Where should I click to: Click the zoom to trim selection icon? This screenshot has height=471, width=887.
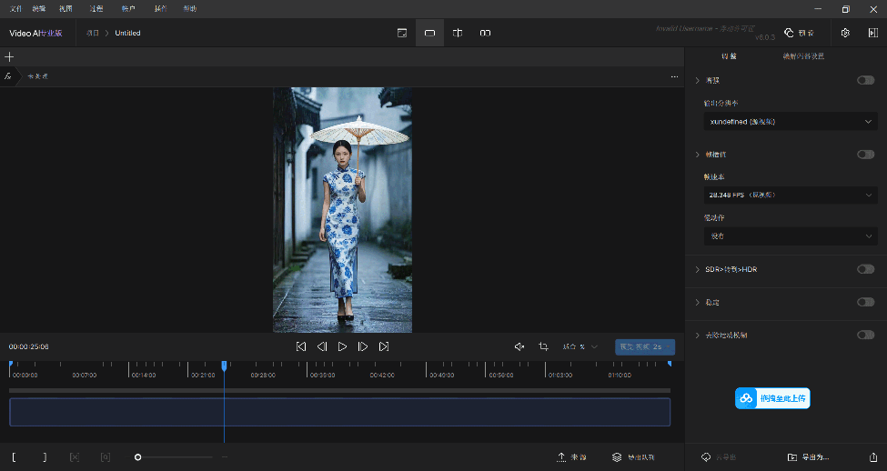[x=106, y=456]
